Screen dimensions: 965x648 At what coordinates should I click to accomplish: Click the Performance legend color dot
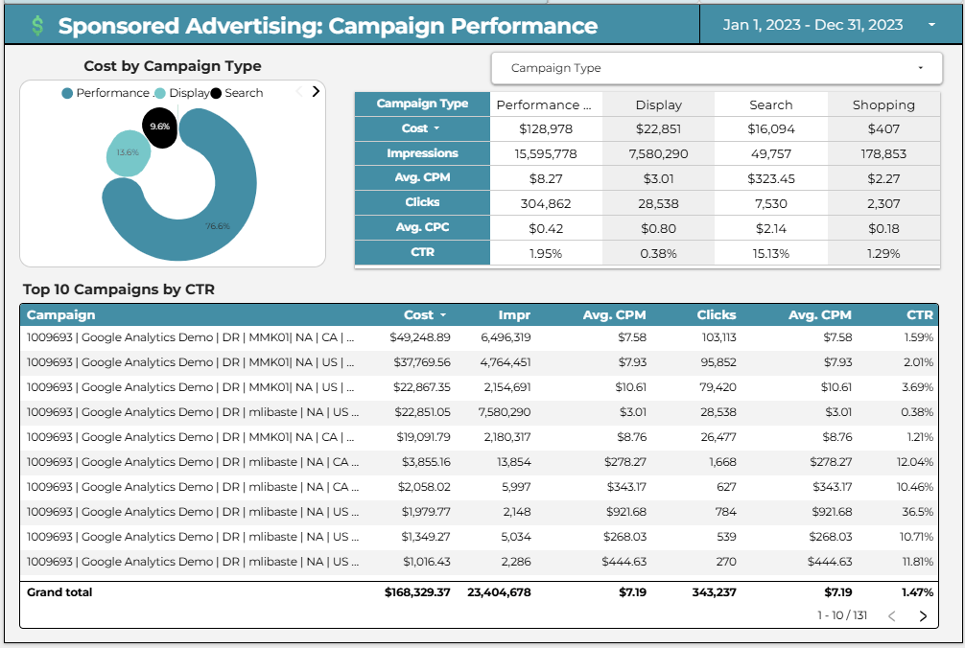click(x=67, y=93)
